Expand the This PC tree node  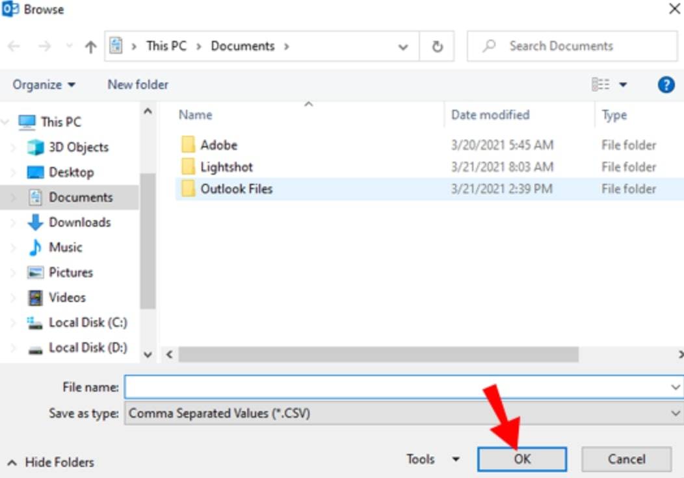point(5,122)
